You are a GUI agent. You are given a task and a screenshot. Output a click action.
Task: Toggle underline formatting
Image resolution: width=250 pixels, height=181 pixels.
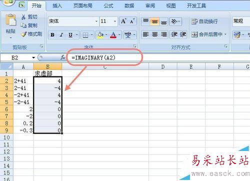coord(70,35)
